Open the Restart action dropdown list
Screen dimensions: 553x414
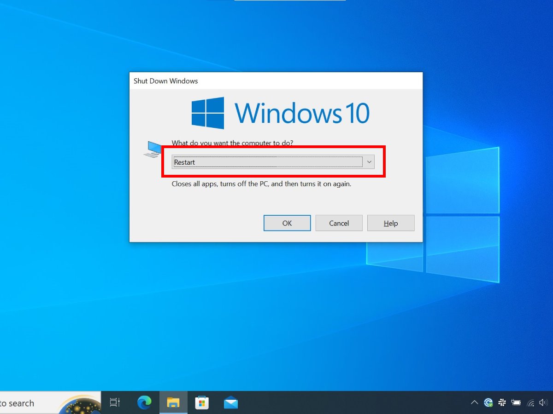[x=273, y=162]
